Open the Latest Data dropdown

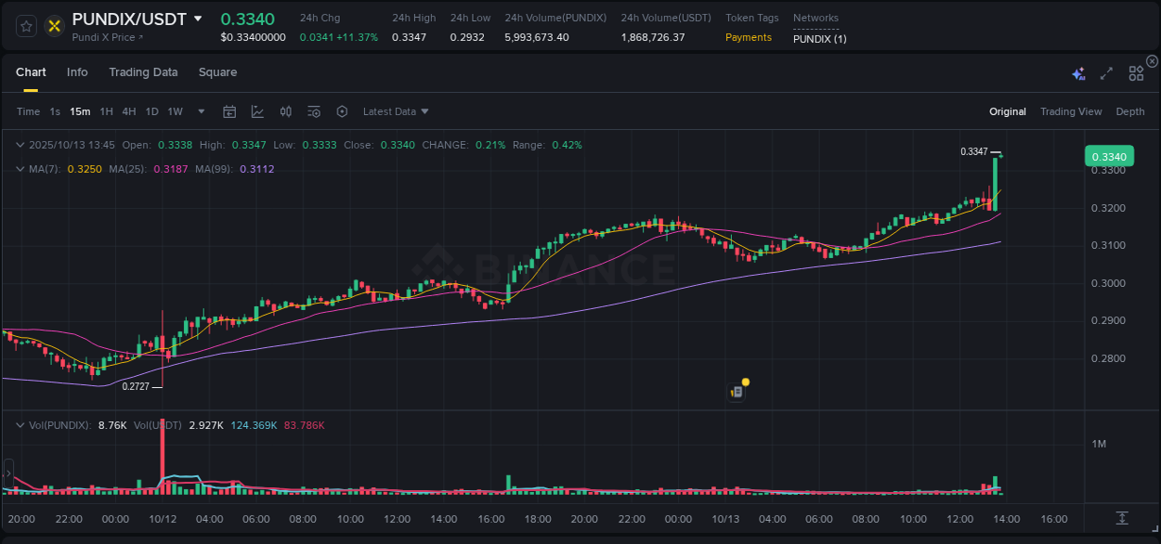(x=394, y=110)
